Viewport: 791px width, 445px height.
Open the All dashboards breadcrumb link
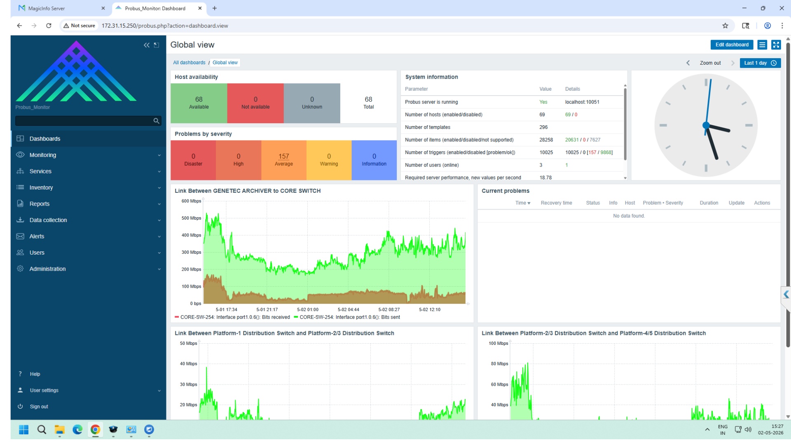click(189, 63)
